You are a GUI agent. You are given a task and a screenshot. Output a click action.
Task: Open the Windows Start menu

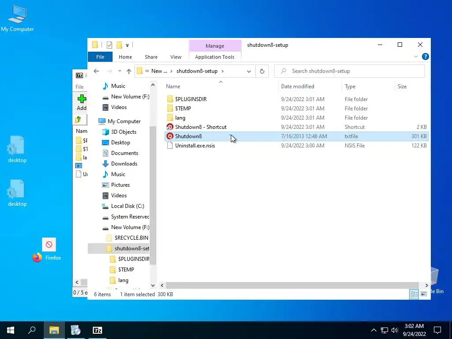pos(11,330)
